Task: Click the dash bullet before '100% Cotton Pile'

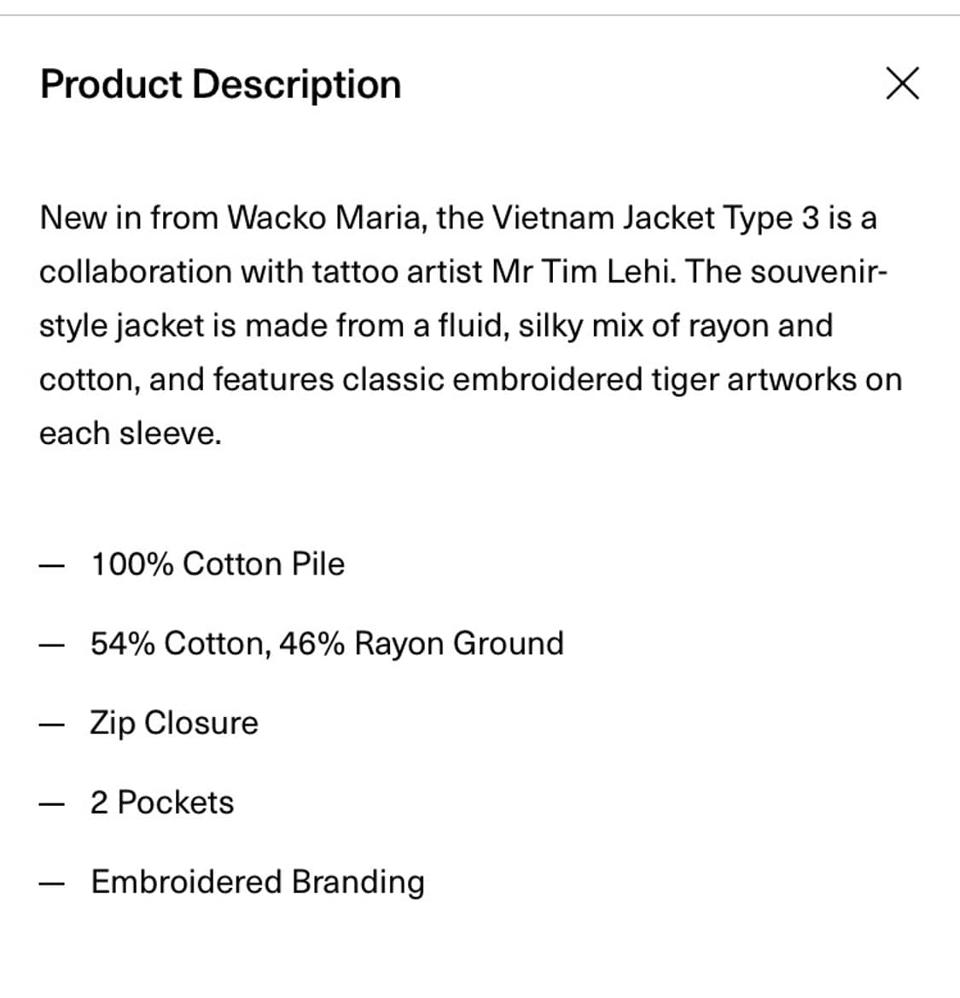Action: coord(51,565)
